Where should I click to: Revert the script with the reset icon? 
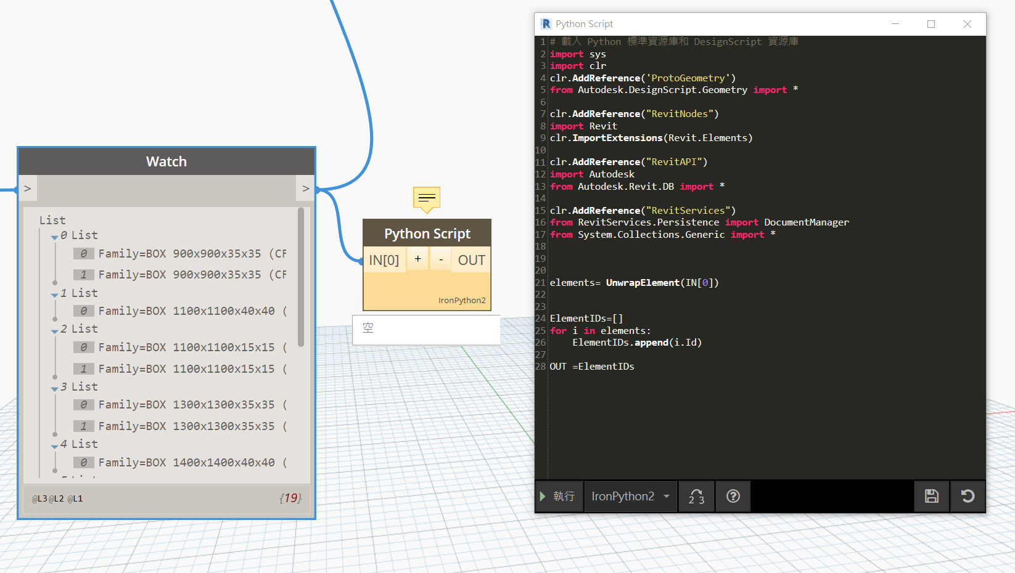point(968,497)
